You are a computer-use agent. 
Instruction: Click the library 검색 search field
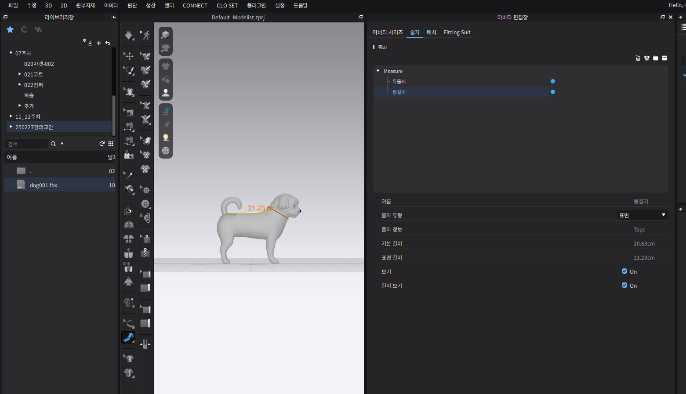[26, 144]
